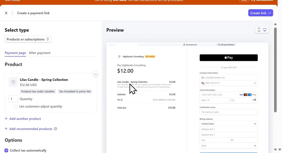Switch preview to desktop monitor view
Viewport: 282px width, 153px height.
click(x=265, y=30)
